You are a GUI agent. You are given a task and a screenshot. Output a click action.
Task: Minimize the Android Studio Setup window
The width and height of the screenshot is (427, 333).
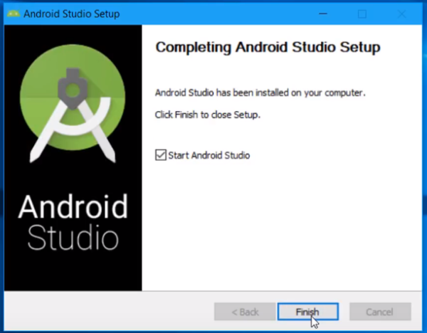323,14
